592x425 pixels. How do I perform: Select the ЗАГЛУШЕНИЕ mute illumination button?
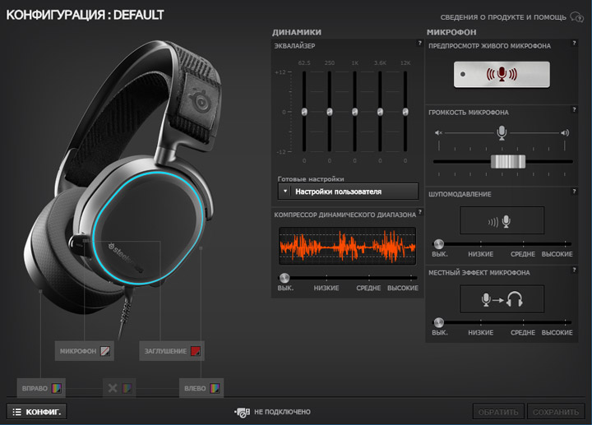171,351
